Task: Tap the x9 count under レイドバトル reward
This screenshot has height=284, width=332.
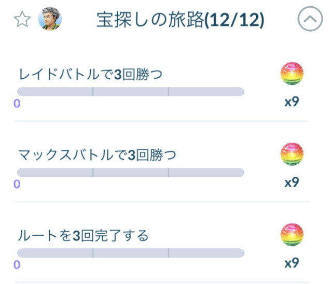Action: pos(292,102)
